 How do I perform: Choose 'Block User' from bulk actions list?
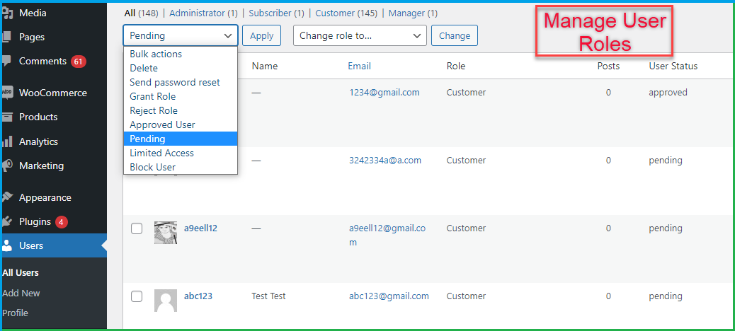(x=152, y=167)
